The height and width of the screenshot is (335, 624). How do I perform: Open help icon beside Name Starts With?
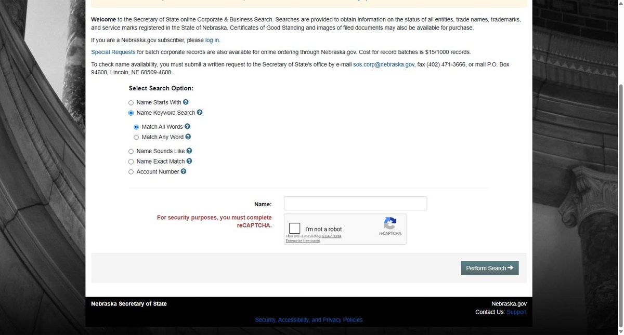pyautogui.click(x=186, y=102)
